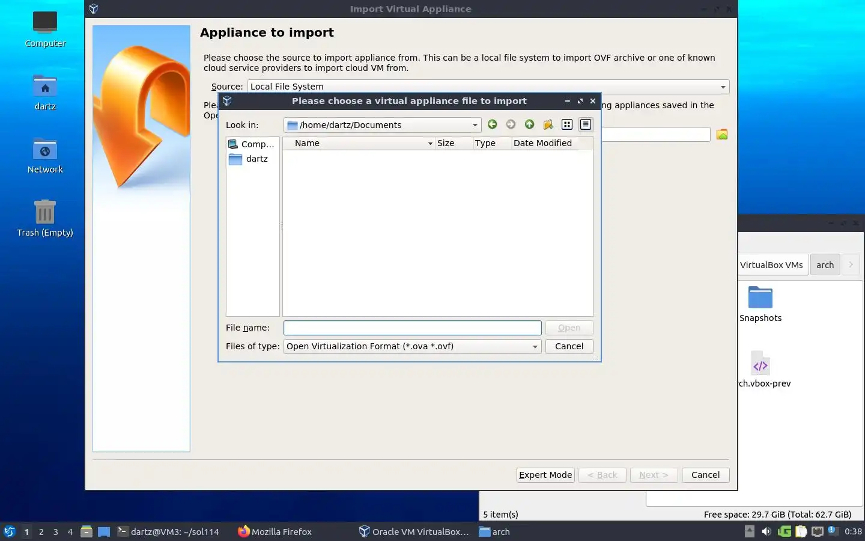
Task: Focus the File name input field
Action: (413, 328)
